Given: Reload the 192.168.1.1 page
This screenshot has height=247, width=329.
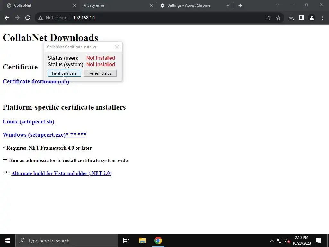Looking at the screenshot, I should [28, 18].
